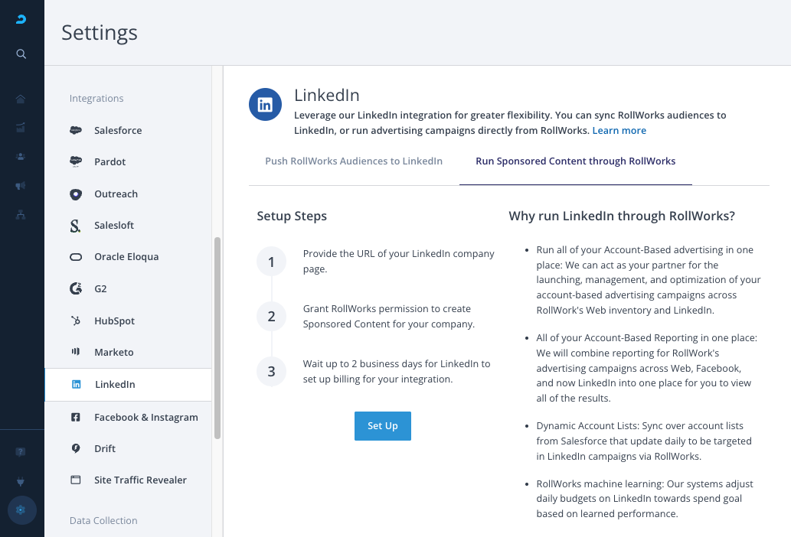This screenshot has height=537, width=791.
Task: Open the home icon in left navigation
Action: 21,99
